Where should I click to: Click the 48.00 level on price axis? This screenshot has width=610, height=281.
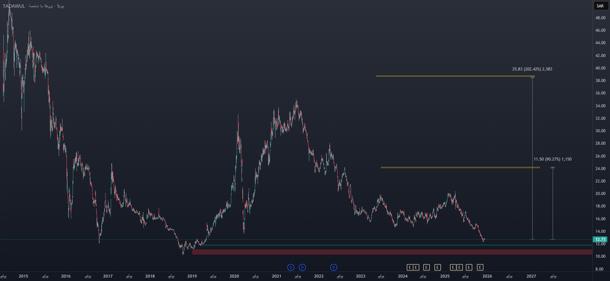point(600,18)
